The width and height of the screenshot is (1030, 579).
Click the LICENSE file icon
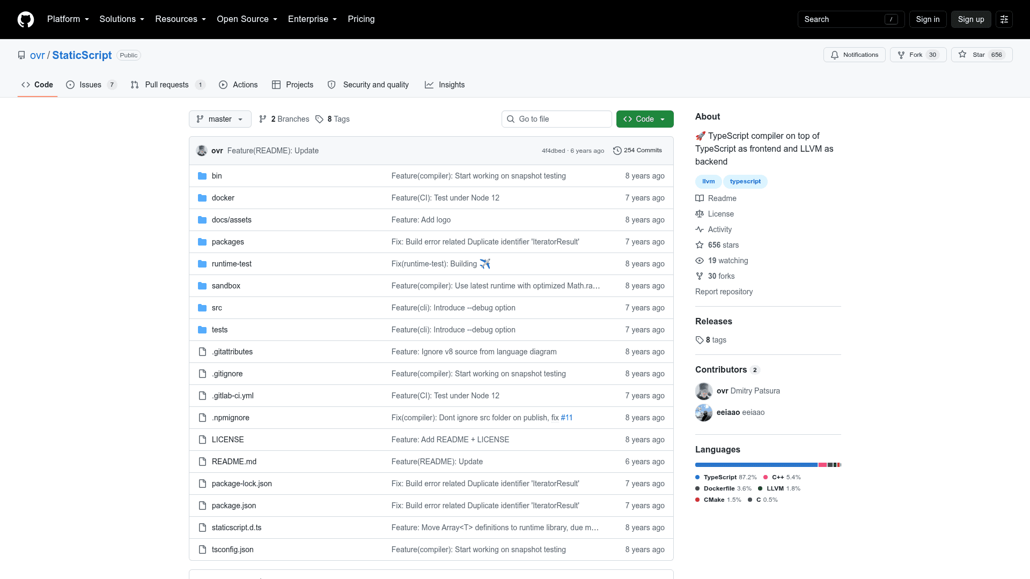(202, 440)
